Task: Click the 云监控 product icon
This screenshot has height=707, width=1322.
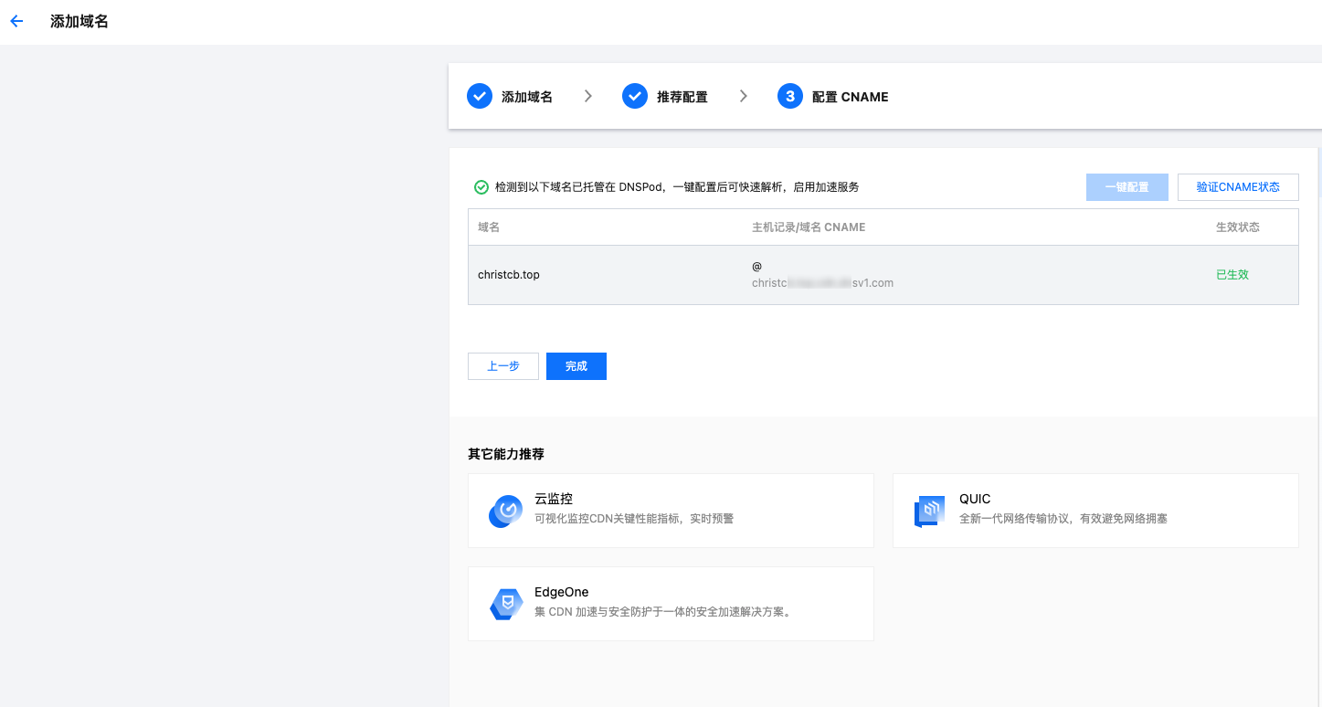Action: click(505, 512)
